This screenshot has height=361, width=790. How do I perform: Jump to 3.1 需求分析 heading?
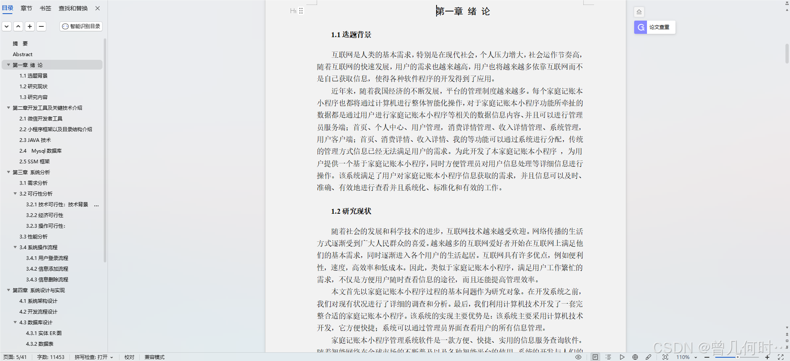(x=33, y=183)
